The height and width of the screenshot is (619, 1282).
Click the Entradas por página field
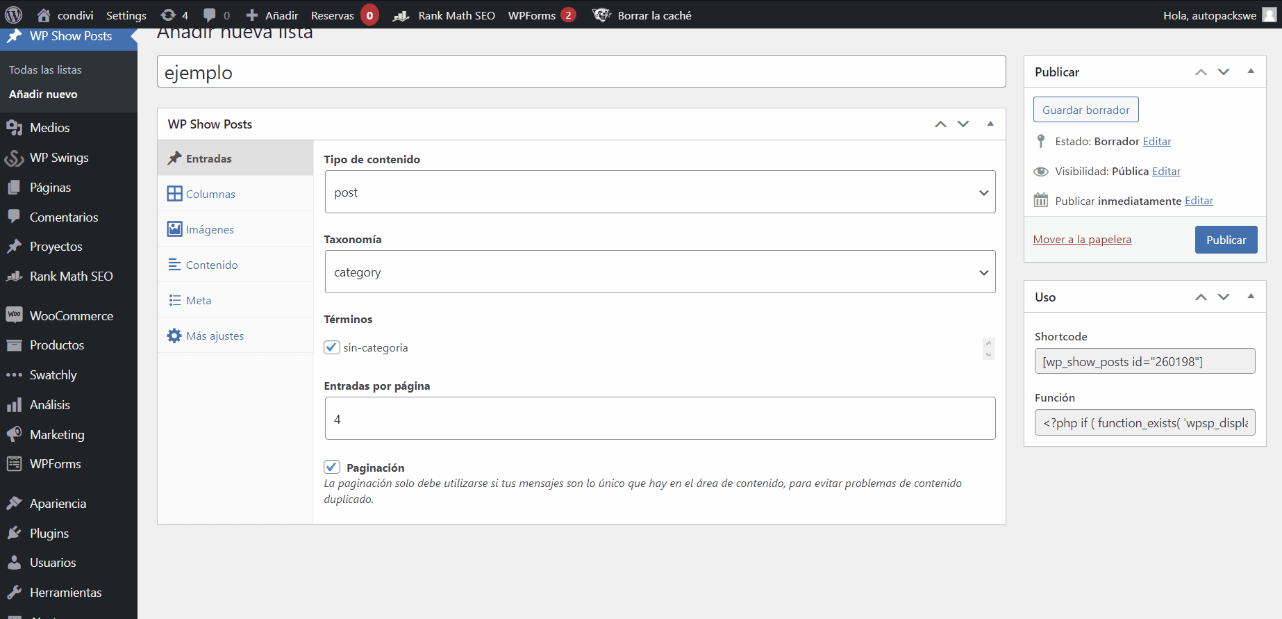click(660, 419)
